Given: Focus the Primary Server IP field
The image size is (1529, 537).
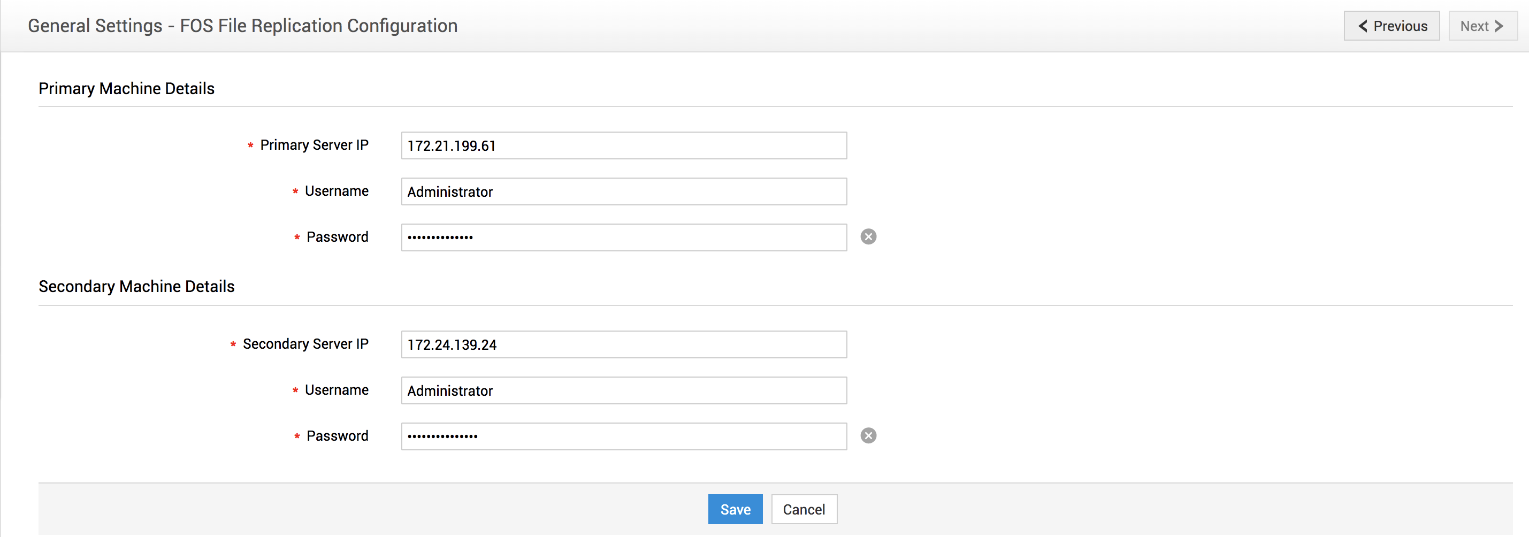Looking at the screenshot, I should click(623, 145).
